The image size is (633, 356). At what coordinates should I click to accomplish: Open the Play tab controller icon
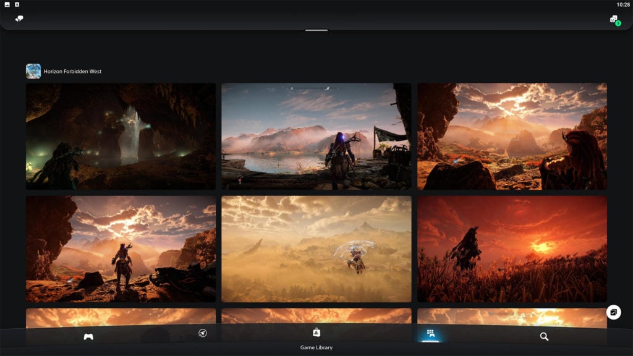coord(88,336)
